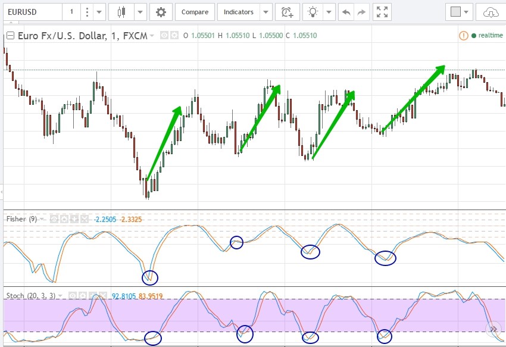Redo action with right arrow icon
506x347 pixels.
361,12
